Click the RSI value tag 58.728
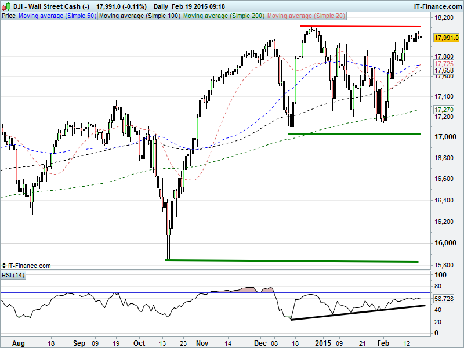This screenshot has height=348, width=464. click(x=445, y=299)
